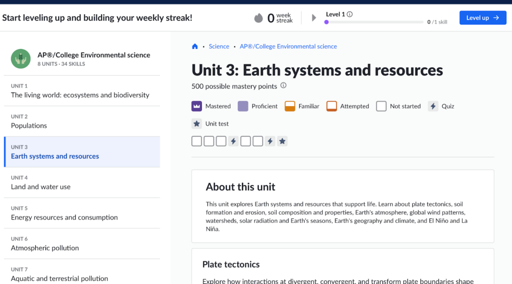This screenshot has height=284, width=512.
Task: Select the third skill box in progress row
Action: pos(221,141)
